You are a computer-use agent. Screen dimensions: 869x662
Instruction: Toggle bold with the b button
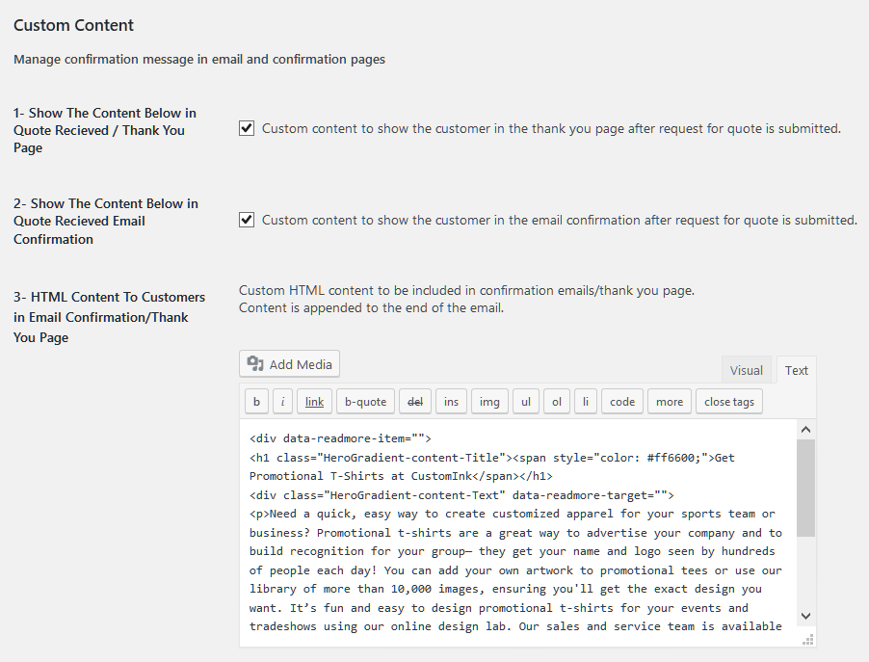[x=256, y=402]
